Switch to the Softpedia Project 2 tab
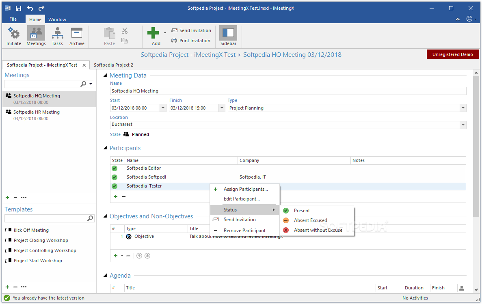The width and height of the screenshot is (482, 304). [x=113, y=65]
